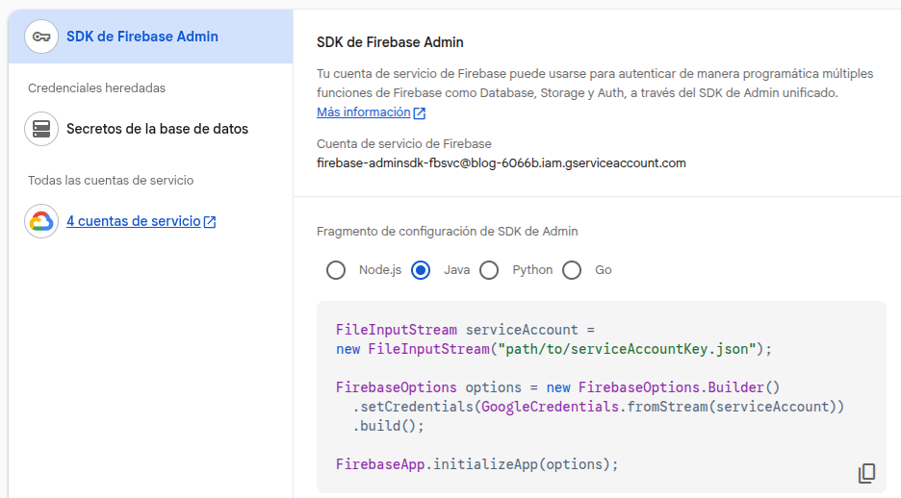Click the path/to/serviceAccountKey.json string in code
901x498 pixels.
click(627, 349)
